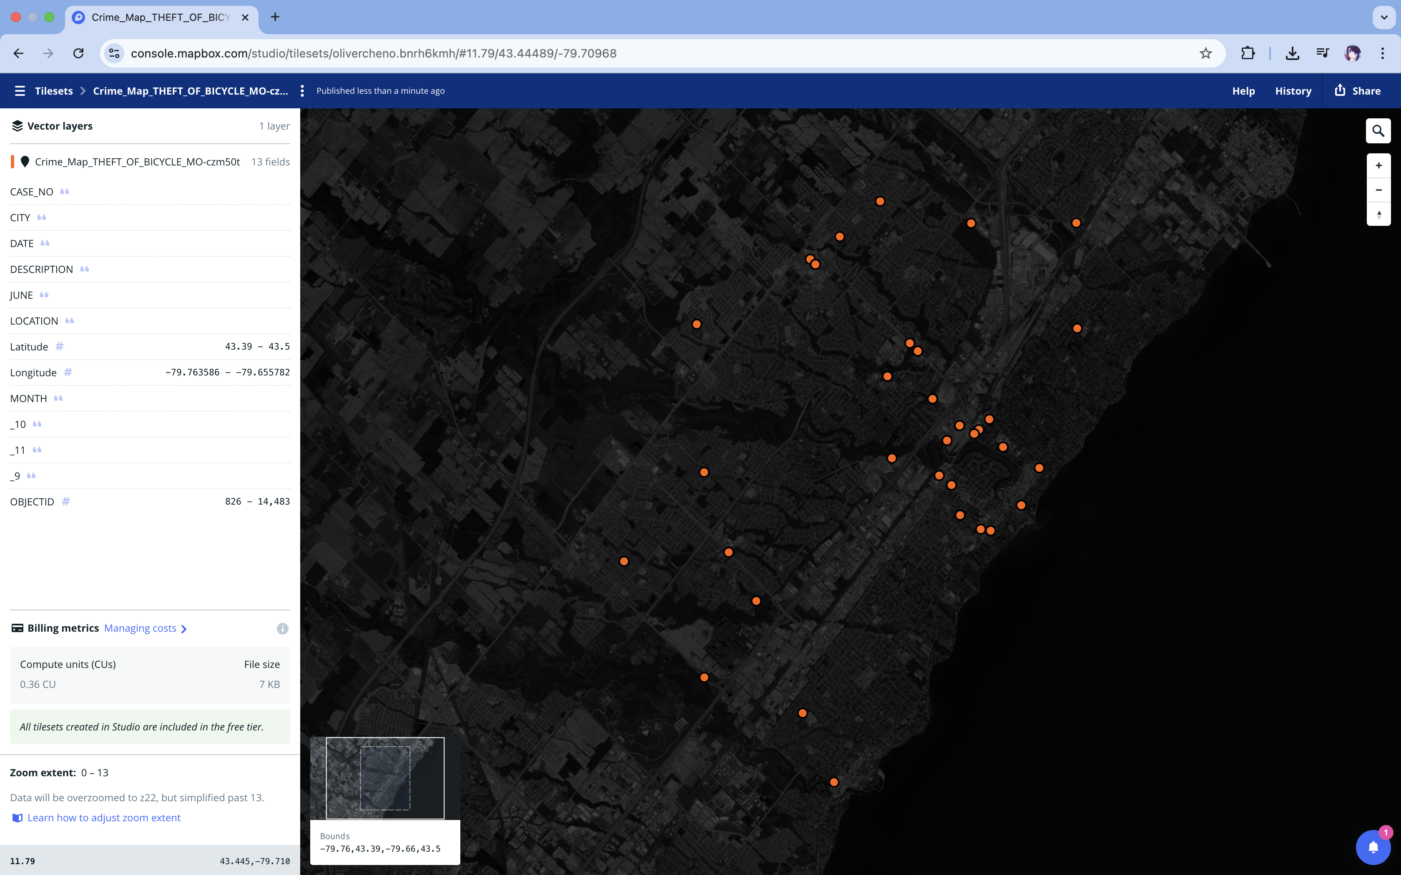Click the orange layer color swatch
The height and width of the screenshot is (875, 1401).
point(12,162)
